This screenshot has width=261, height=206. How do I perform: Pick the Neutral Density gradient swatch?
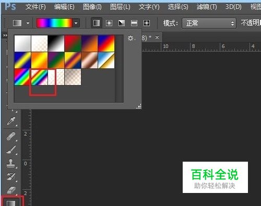[73, 77]
